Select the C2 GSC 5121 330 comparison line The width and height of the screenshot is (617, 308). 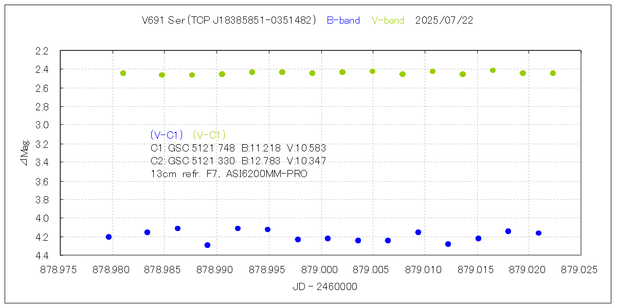click(238, 161)
